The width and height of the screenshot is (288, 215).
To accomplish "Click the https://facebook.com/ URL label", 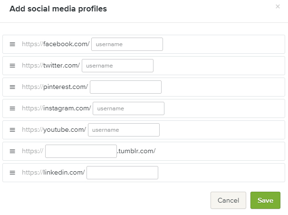I will pyautogui.click(x=56, y=44).
